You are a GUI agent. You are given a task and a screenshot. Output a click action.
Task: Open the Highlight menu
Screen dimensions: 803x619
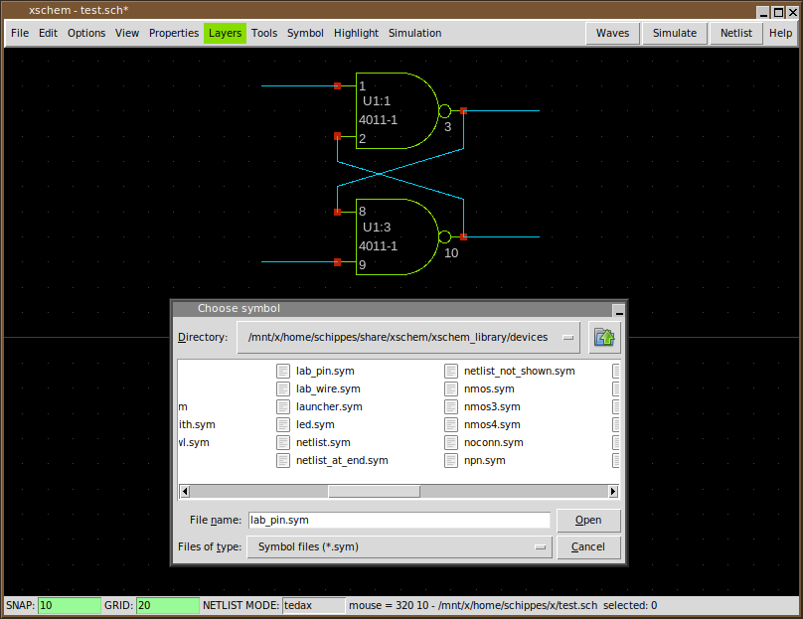[x=356, y=33]
